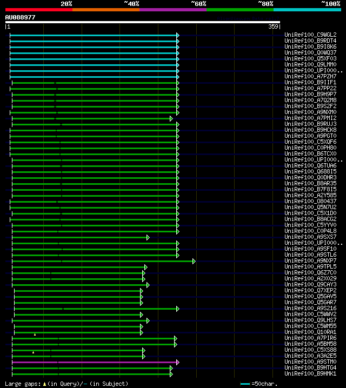
Task: Open hit UniRef100_A9SF10
Action: click(310, 249)
